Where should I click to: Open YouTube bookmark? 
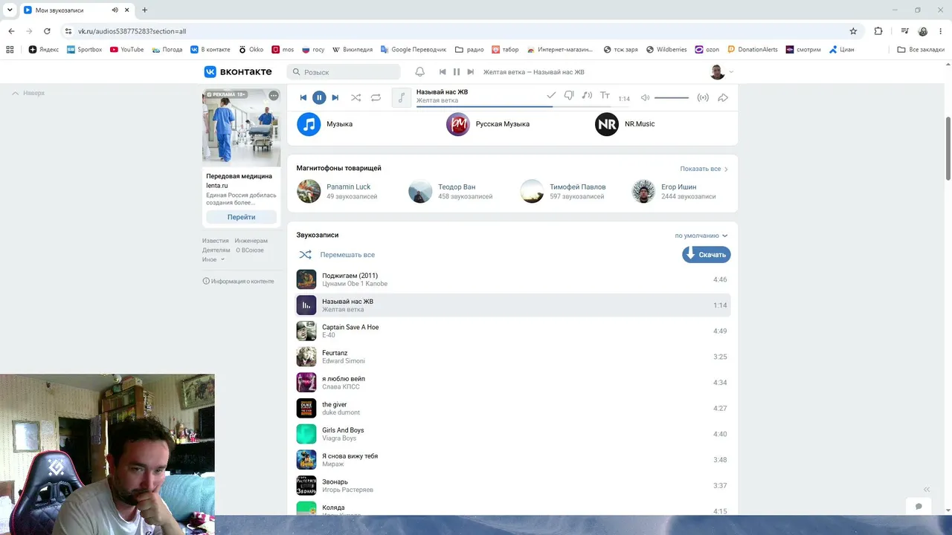[126, 50]
